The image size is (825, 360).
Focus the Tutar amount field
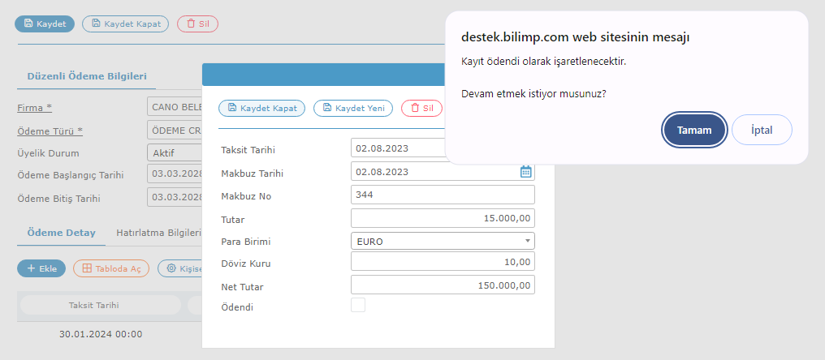coord(443,218)
